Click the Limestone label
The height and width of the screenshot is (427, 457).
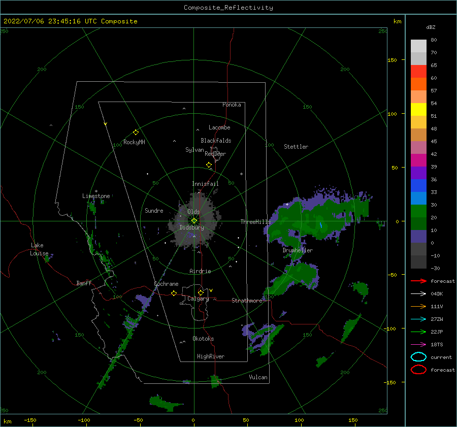[x=96, y=196]
